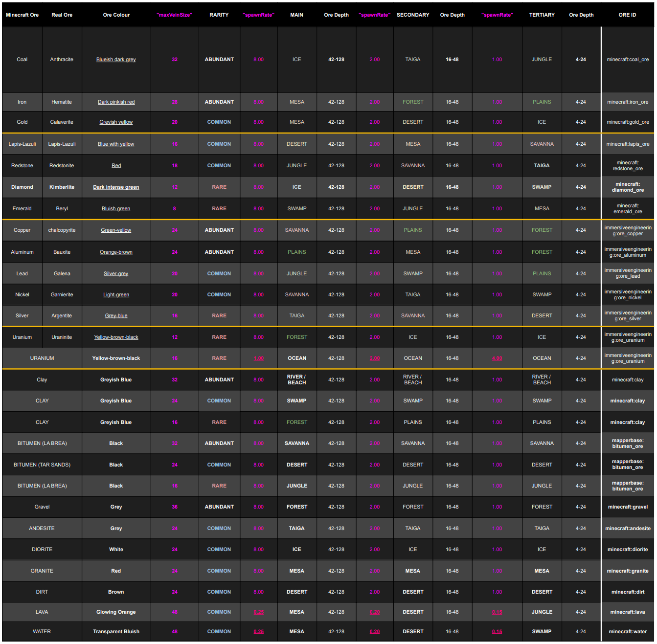This screenshot has width=657, height=644.
Task: Click the Kimberlite cell
Action: click(62, 187)
